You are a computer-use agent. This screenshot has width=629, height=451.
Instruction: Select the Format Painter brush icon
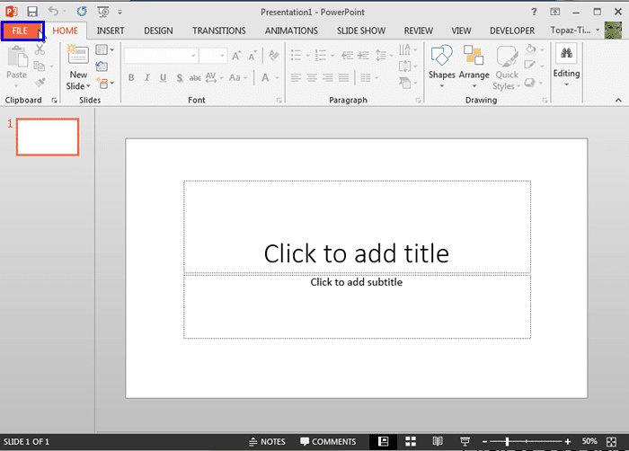[x=40, y=83]
